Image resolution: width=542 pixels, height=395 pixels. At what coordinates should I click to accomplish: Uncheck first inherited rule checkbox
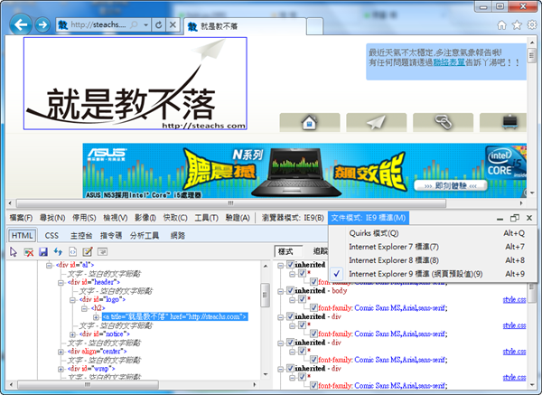tap(290, 265)
